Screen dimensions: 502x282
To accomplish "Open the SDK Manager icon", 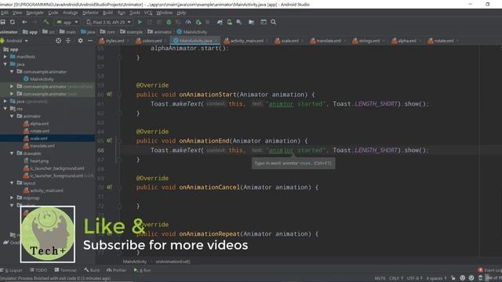I will click(238, 22).
